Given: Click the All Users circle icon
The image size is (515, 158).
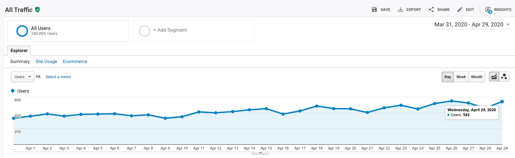Looking at the screenshot, I should 22,31.
